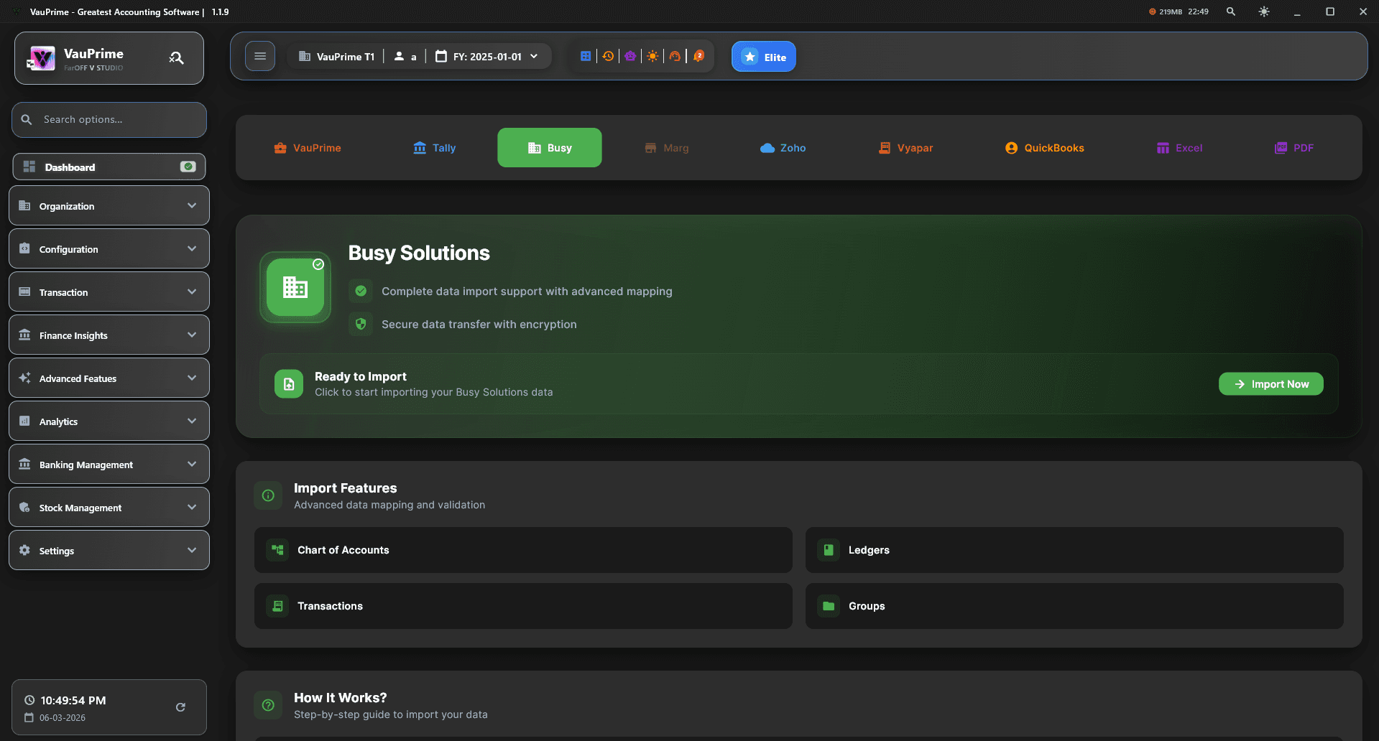Click the VauPrime T1 company building icon
Viewport: 1379px width, 741px height.
pyautogui.click(x=305, y=56)
